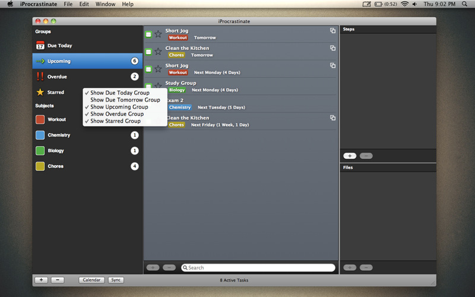Open the File menu
This screenshot has width=475, height=297.
point(68,4)
